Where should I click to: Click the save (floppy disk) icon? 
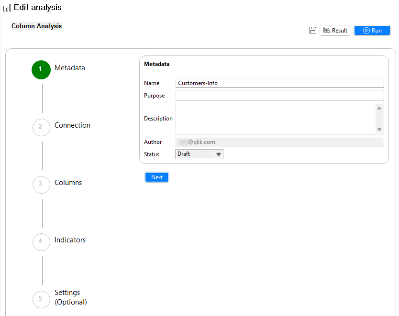[313, 30]
